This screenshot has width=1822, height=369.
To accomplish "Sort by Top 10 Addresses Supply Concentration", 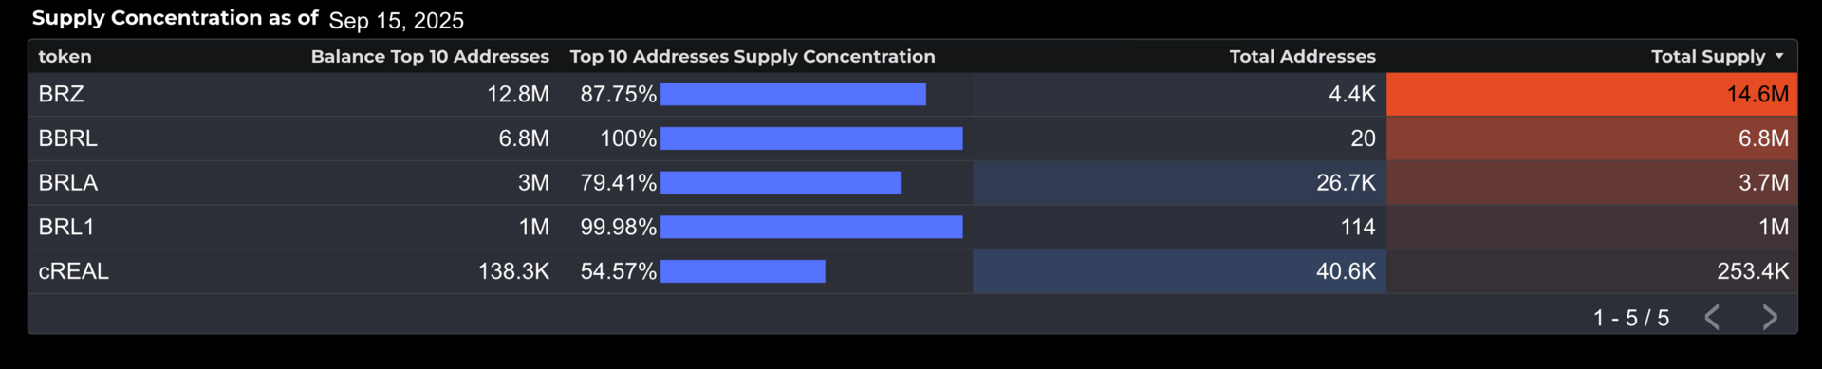I will tap(753, 57).
